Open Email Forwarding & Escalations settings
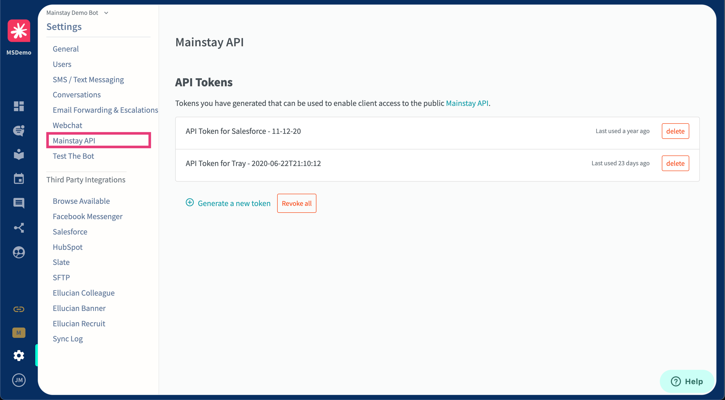The height and width of the screenshot is (400, 725). 105,110
